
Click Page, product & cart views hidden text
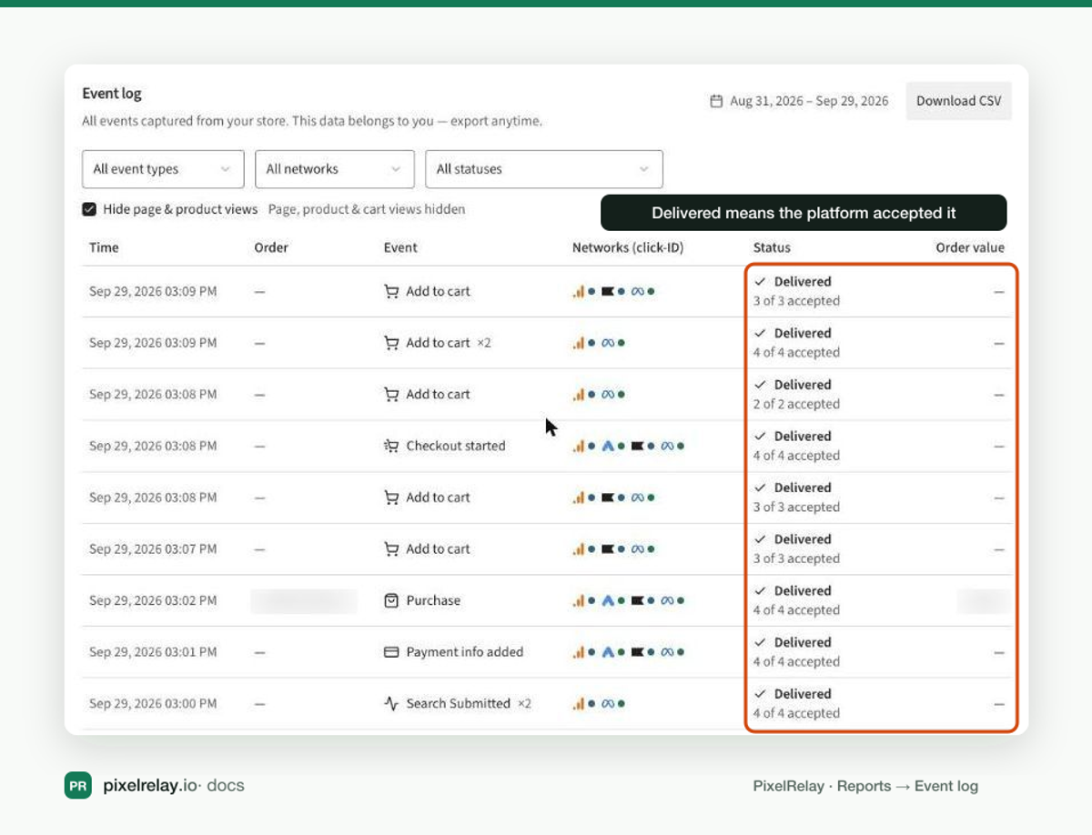click(367, 209)
